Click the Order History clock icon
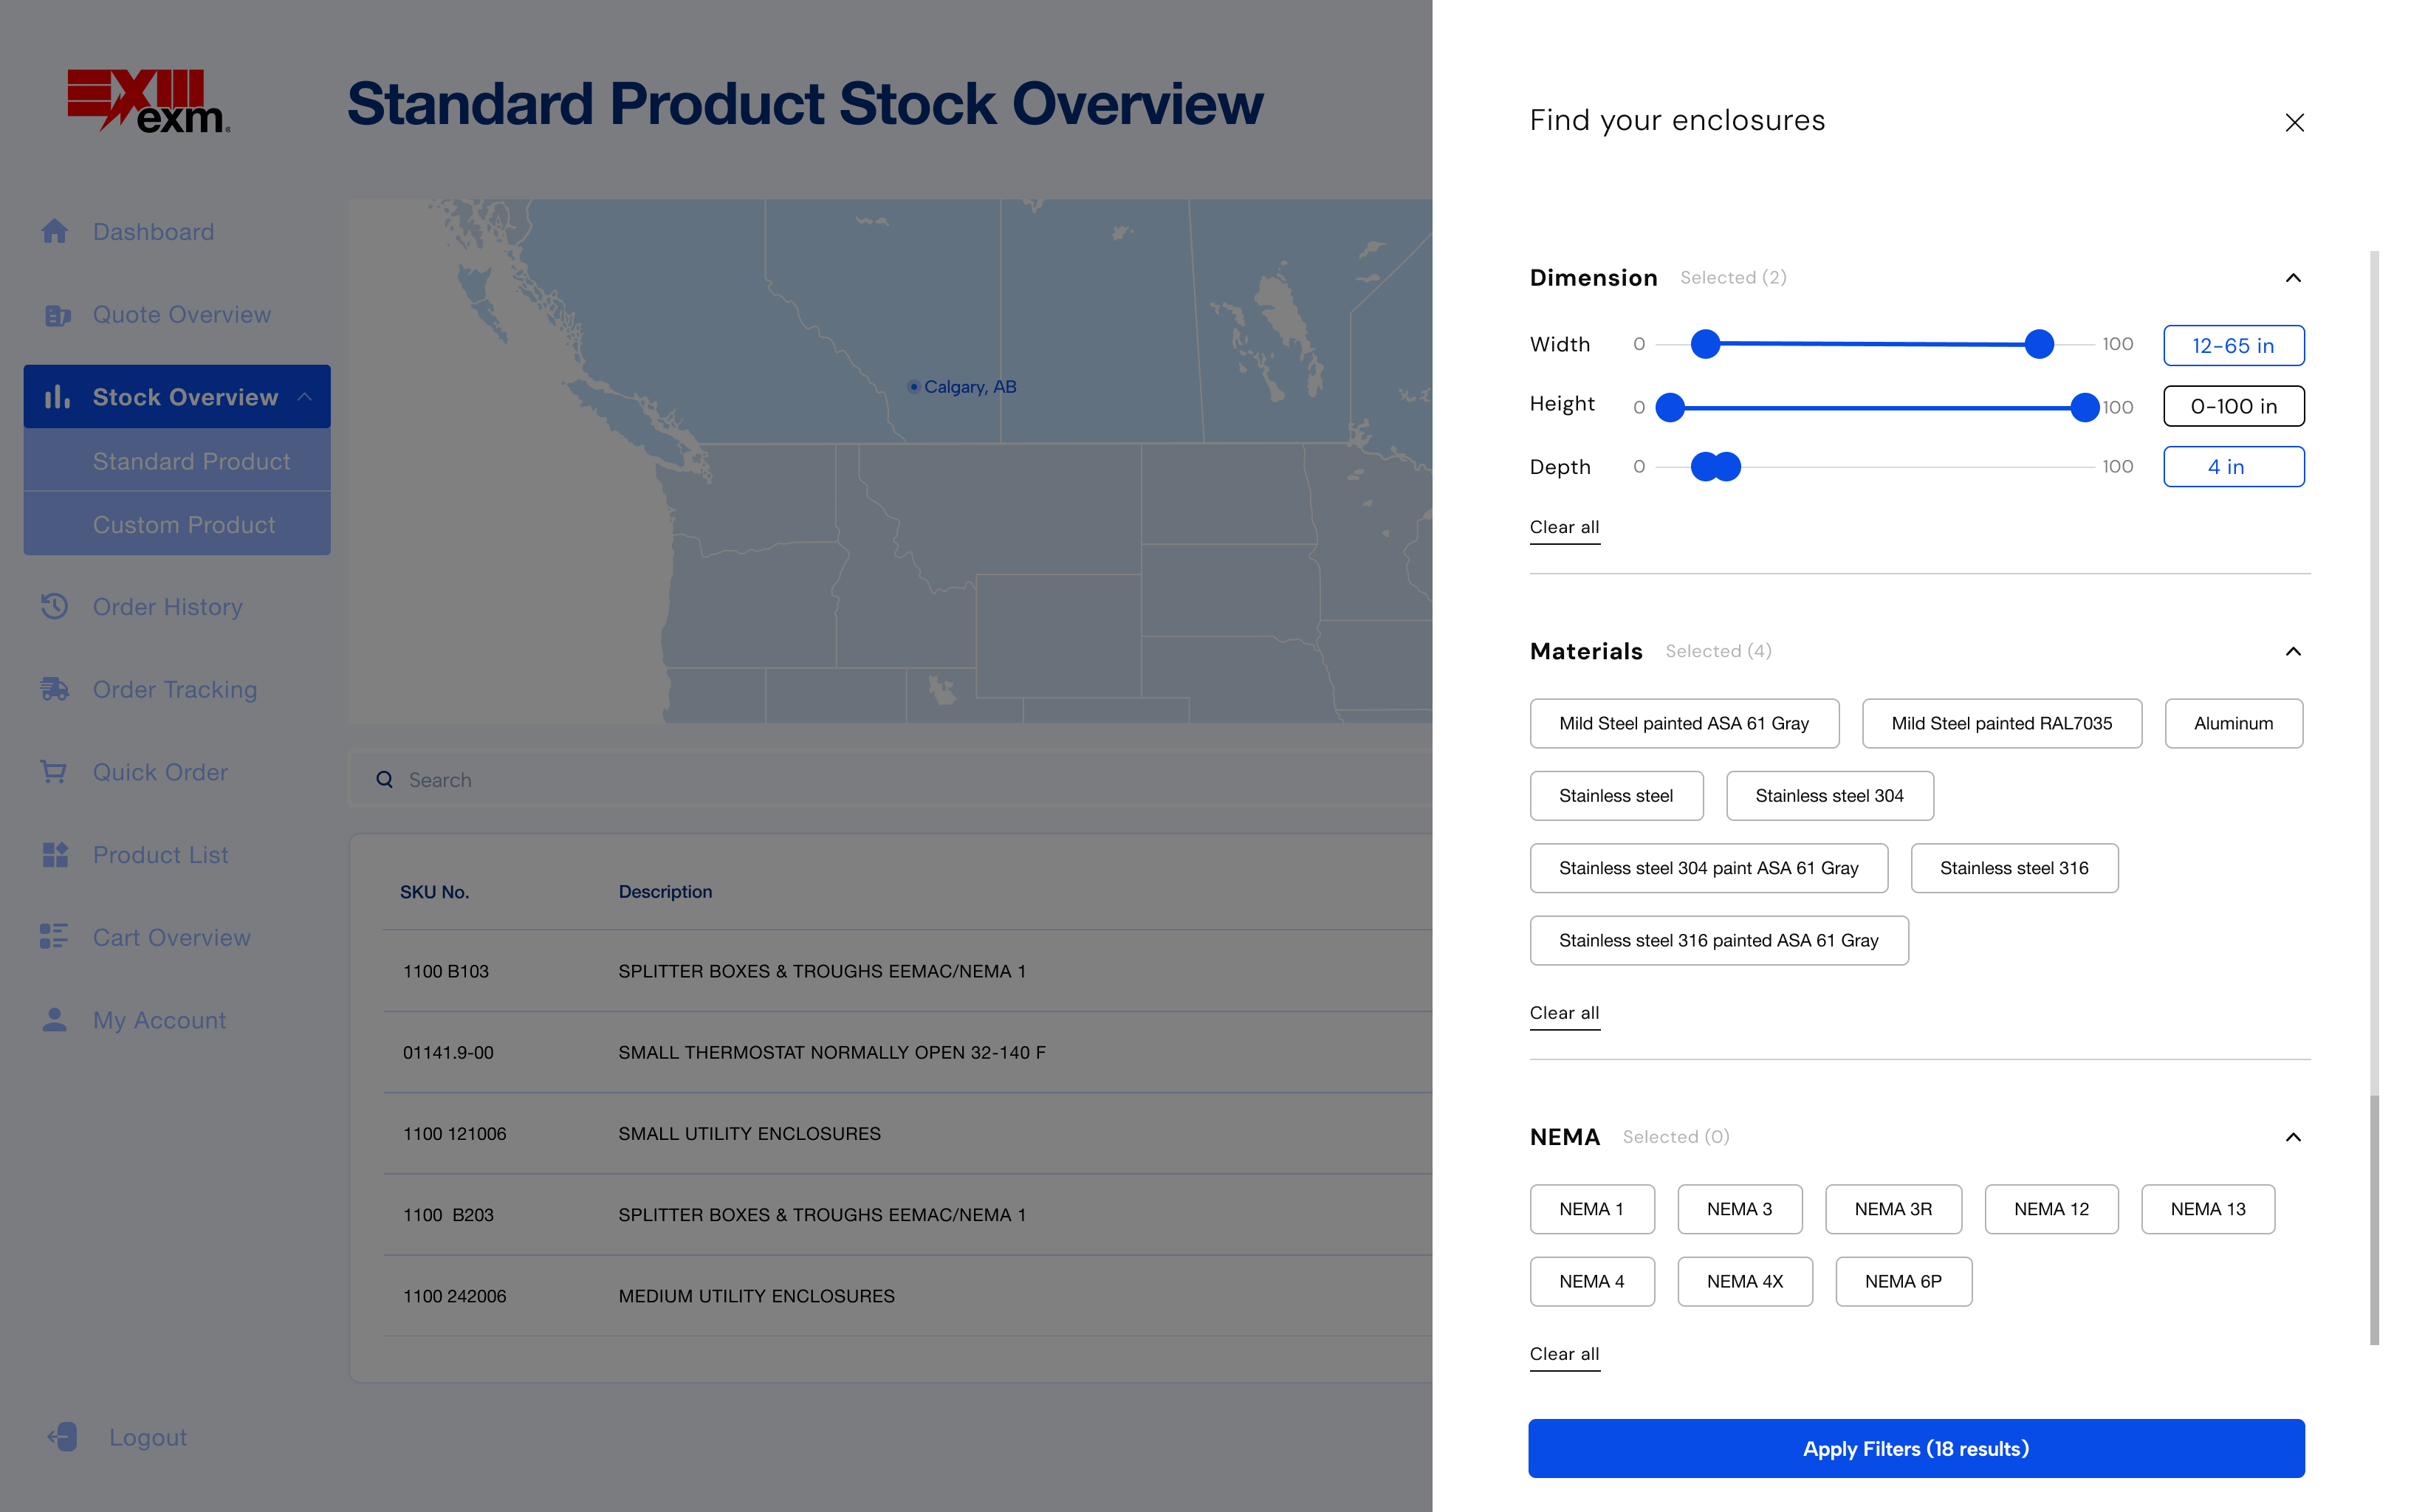 coord(55,607)
